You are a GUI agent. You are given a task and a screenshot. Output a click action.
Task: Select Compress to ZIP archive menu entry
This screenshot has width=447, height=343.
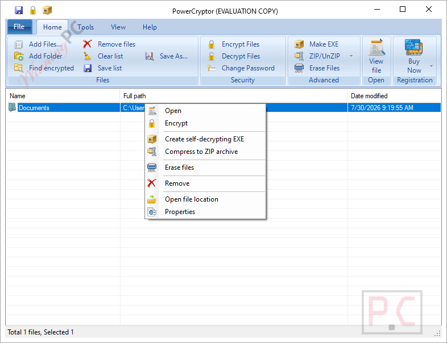click(205, 152)
